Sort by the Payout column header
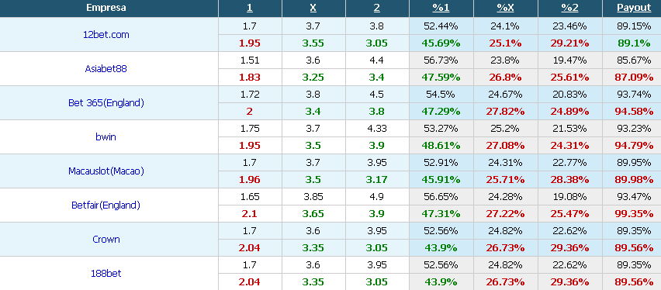661x290 pixels. click(634, 8)
